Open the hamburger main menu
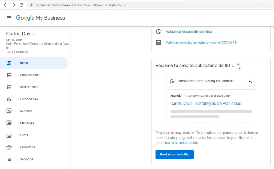 pos(9,18)
